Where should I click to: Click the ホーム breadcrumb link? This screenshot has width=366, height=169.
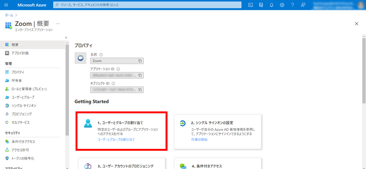tap(9, 15)
